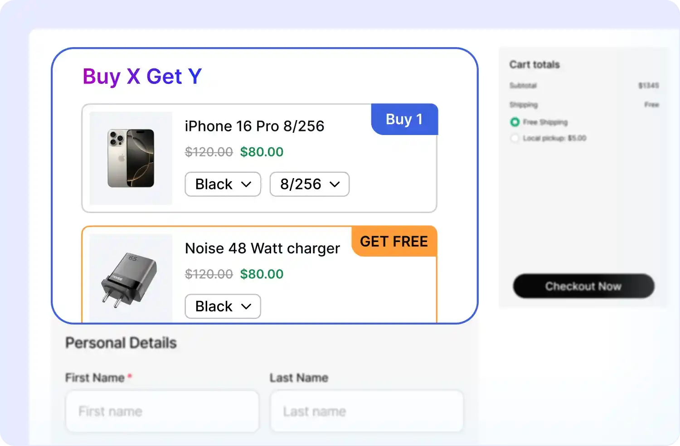The image size is (680, 446).
Task: Click the Noise 48 Watt charger title
Action: pos(262,248)
